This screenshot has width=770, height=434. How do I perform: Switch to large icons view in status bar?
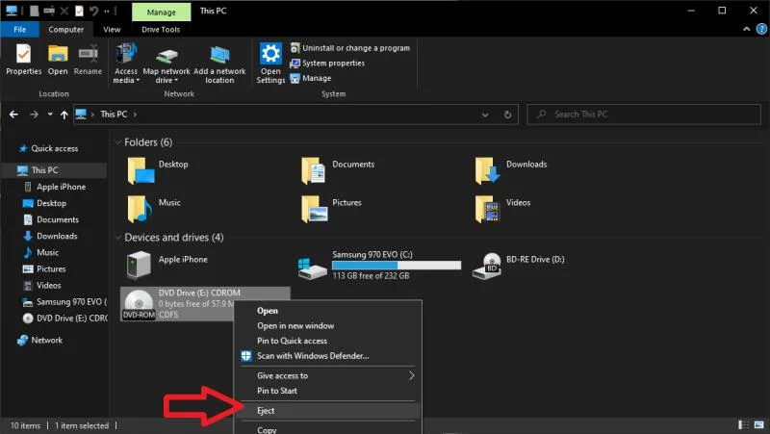click(759, 425)
